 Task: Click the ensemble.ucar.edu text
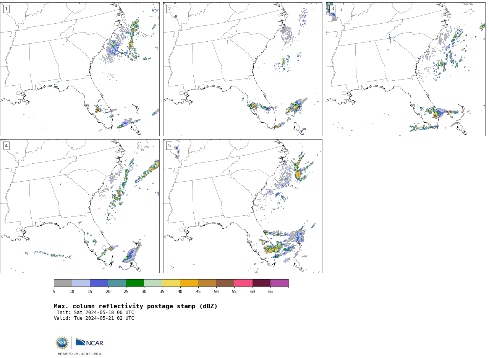pos(79,354)
